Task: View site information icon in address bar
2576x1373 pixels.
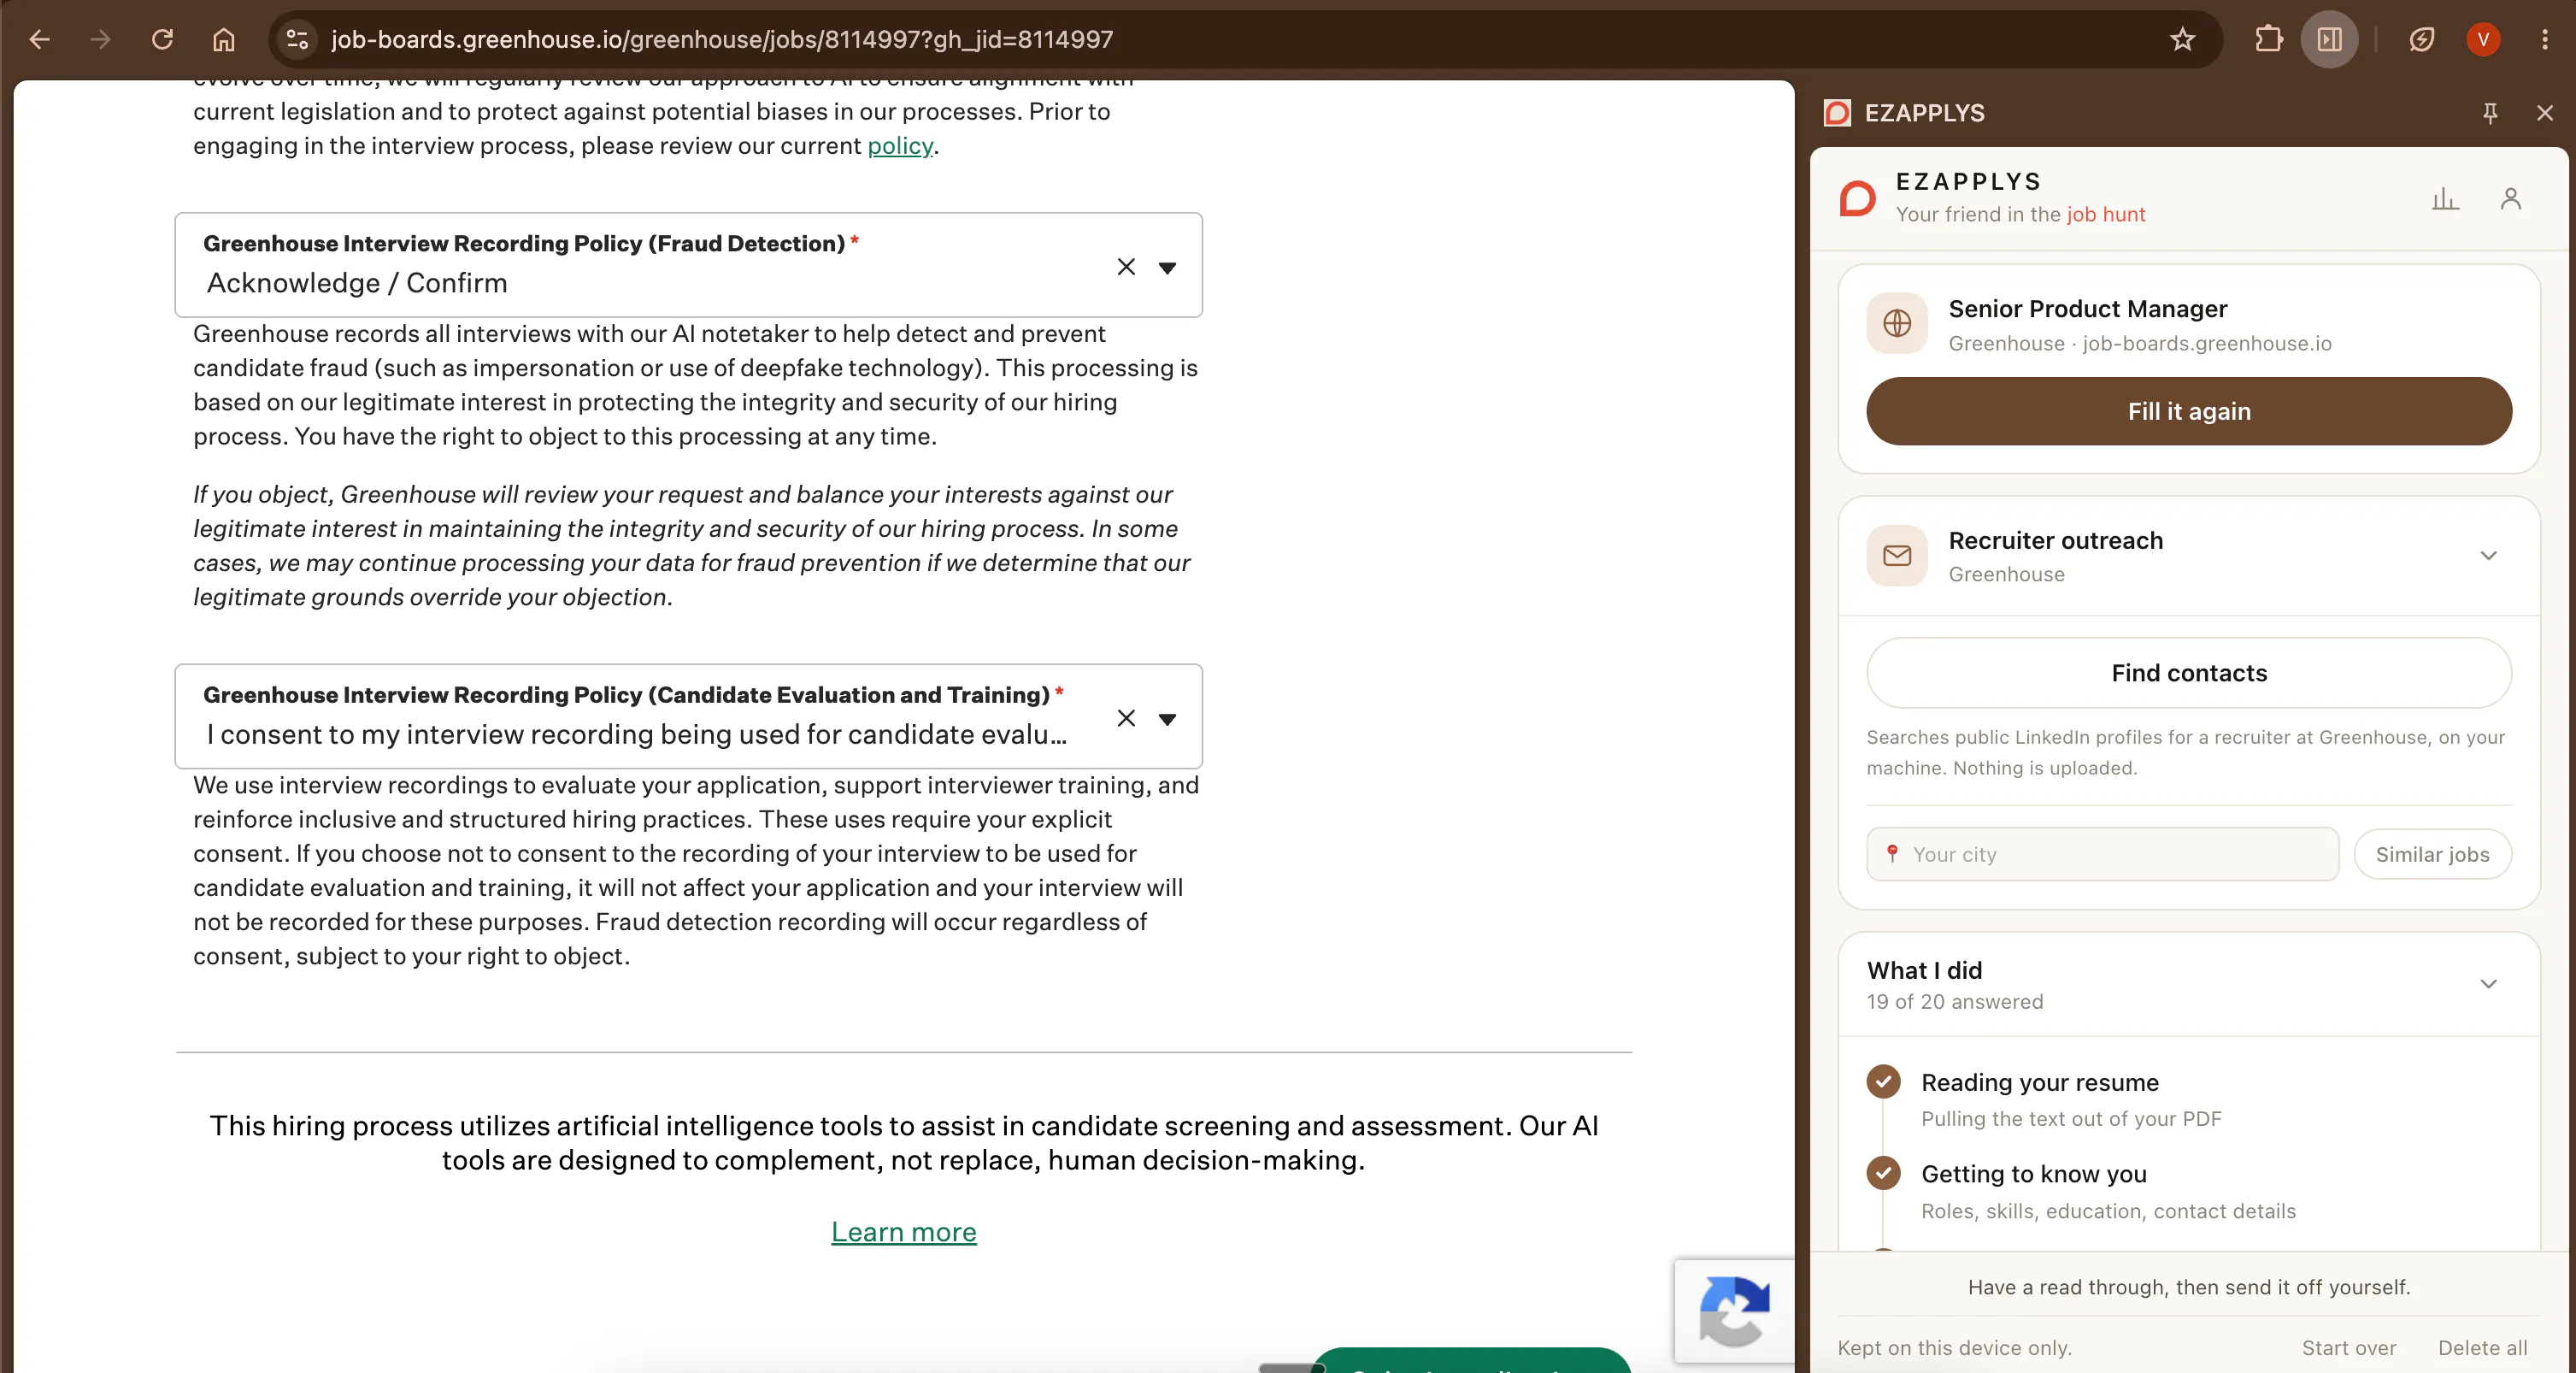Action: pyautogui.click(x=297, y=39)
